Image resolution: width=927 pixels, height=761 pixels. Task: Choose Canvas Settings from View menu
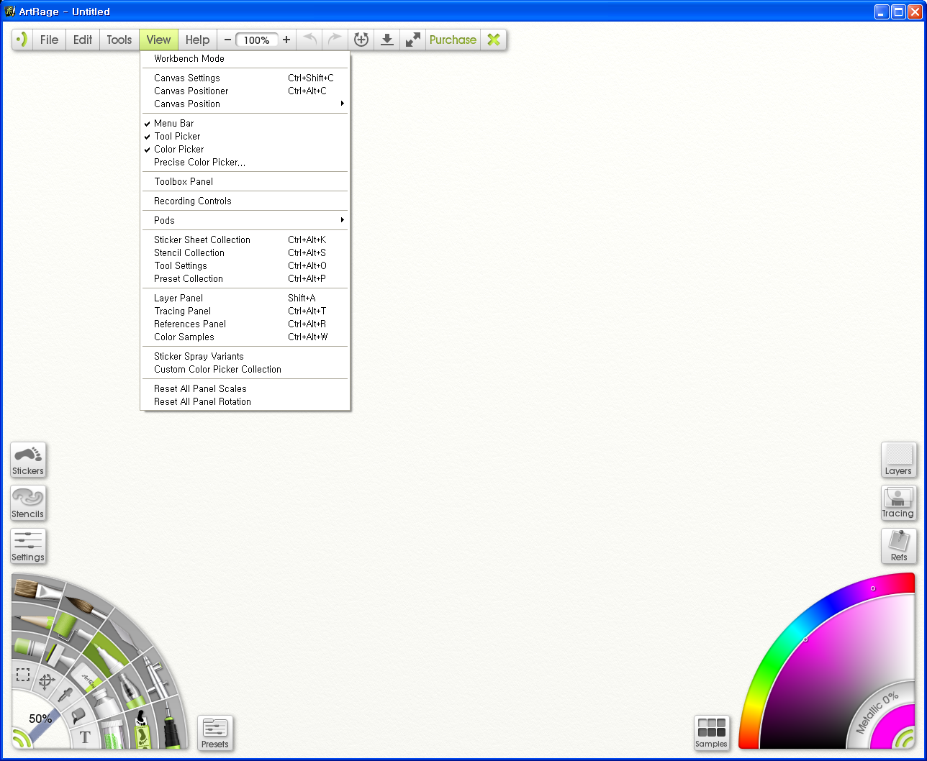[245, 78]
